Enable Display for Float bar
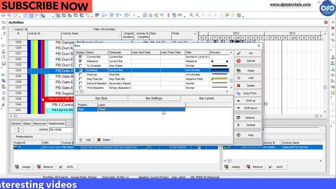This screenshot has width=336, height=189. (80, 75)
